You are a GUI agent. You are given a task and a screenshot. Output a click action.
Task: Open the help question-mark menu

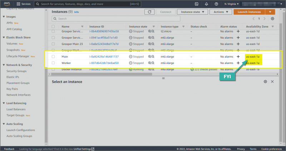tap(216, 4)
